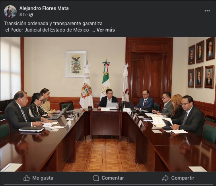This screenshot has width=216, height=186.
Task: Click the man seated at table head
Action: pos(108,99)
